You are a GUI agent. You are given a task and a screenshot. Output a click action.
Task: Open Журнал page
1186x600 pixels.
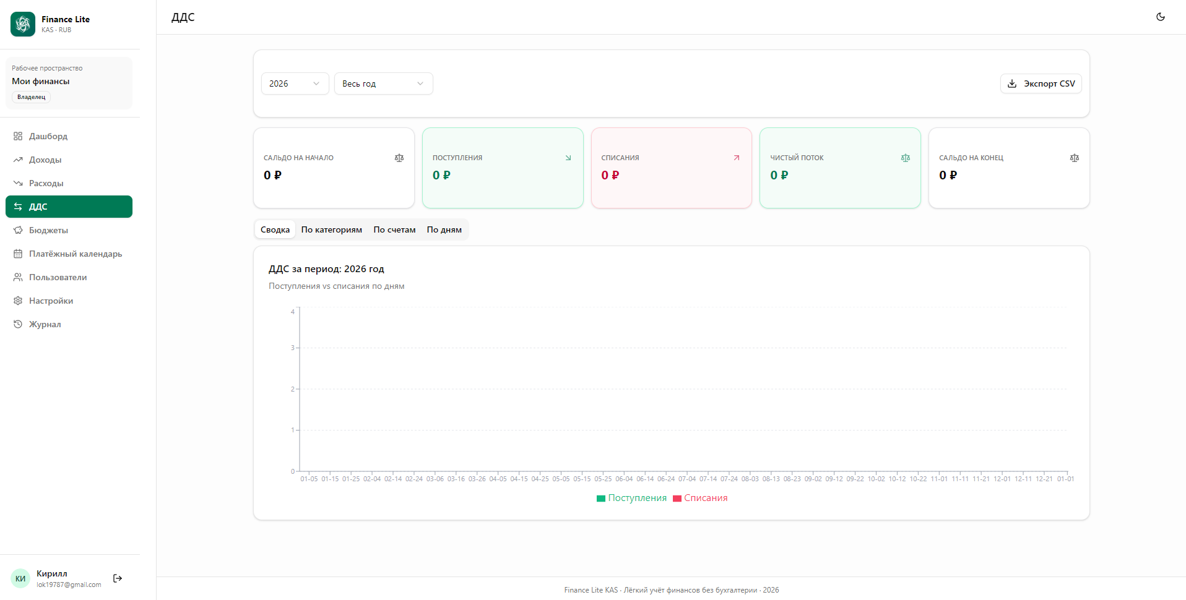(69, 324)
